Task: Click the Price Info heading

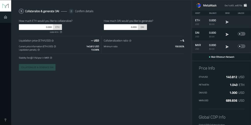Action: click(x=207, y=68)
